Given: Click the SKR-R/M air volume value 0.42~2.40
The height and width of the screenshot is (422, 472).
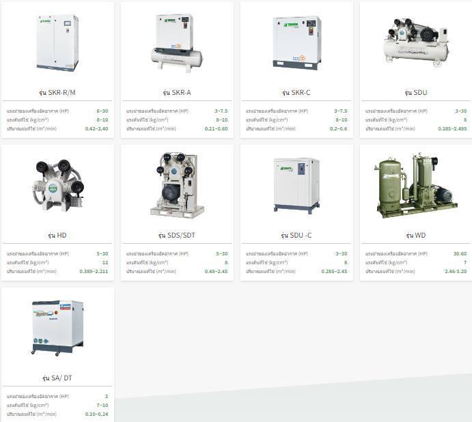Looking at the screenshot, I should (x=96, y=128).
